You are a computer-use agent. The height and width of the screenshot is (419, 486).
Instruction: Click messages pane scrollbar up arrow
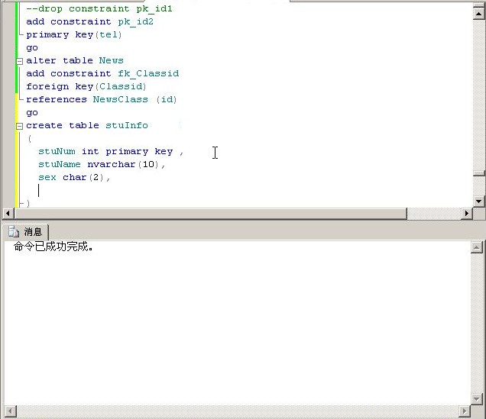click(x=476, y=247)
